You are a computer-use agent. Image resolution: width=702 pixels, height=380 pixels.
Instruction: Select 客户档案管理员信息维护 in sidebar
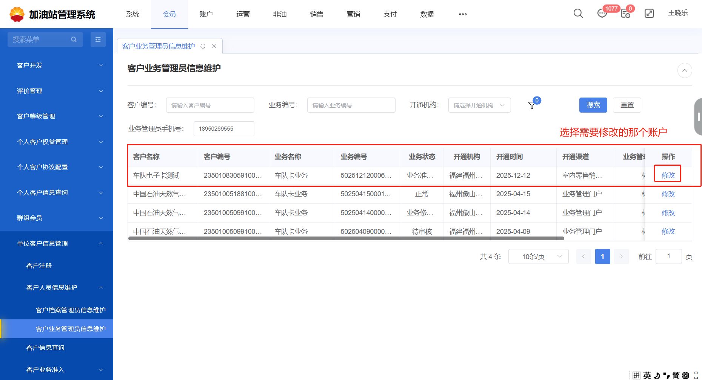coord(70,310)
